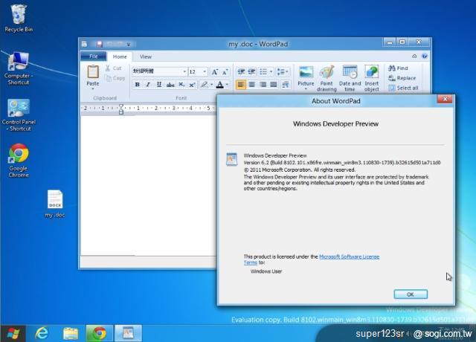Select the my .doc file on desktop
The image size is (476, 342).
click(x=55, y=204)
